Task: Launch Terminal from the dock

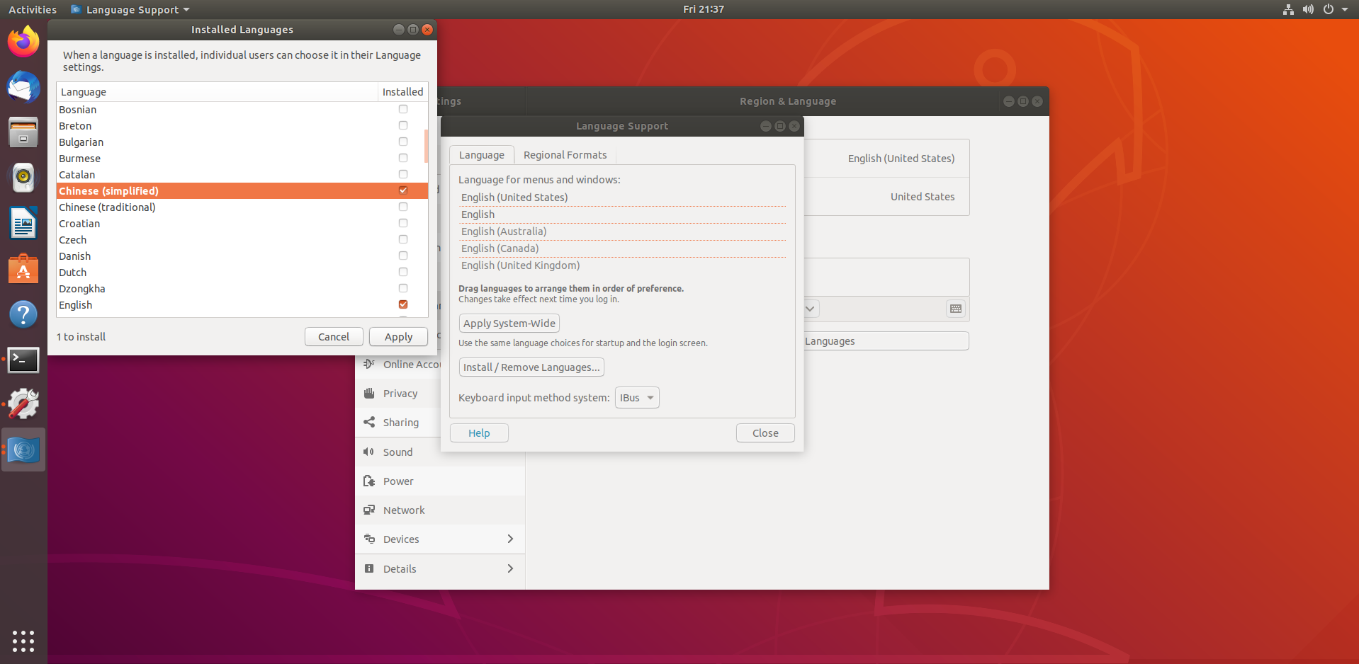Action: pyautogui.click(x=23, y=360)
